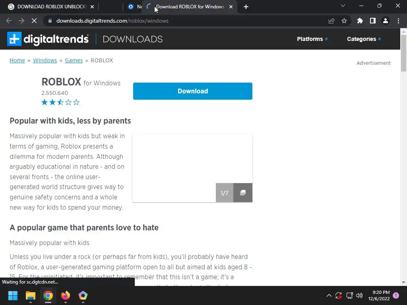Click heading 'A popular game that parents love to hate'
Screen dimensions: 407x305
[x=84, y=228]
